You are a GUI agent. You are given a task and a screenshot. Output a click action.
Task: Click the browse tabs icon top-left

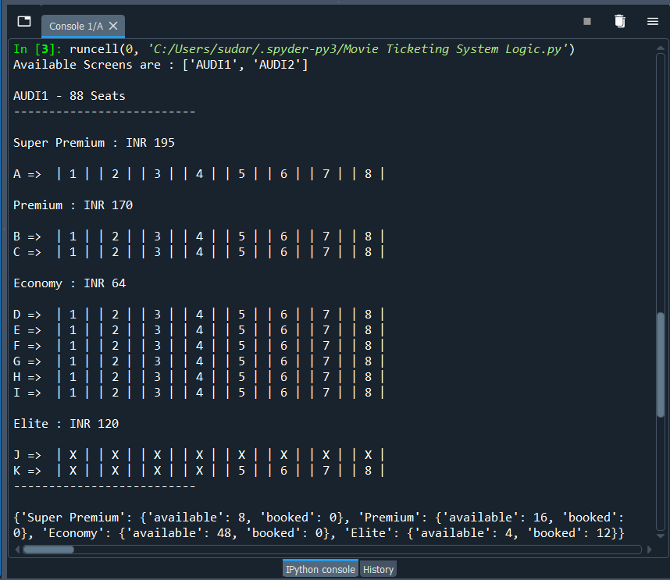23,23
